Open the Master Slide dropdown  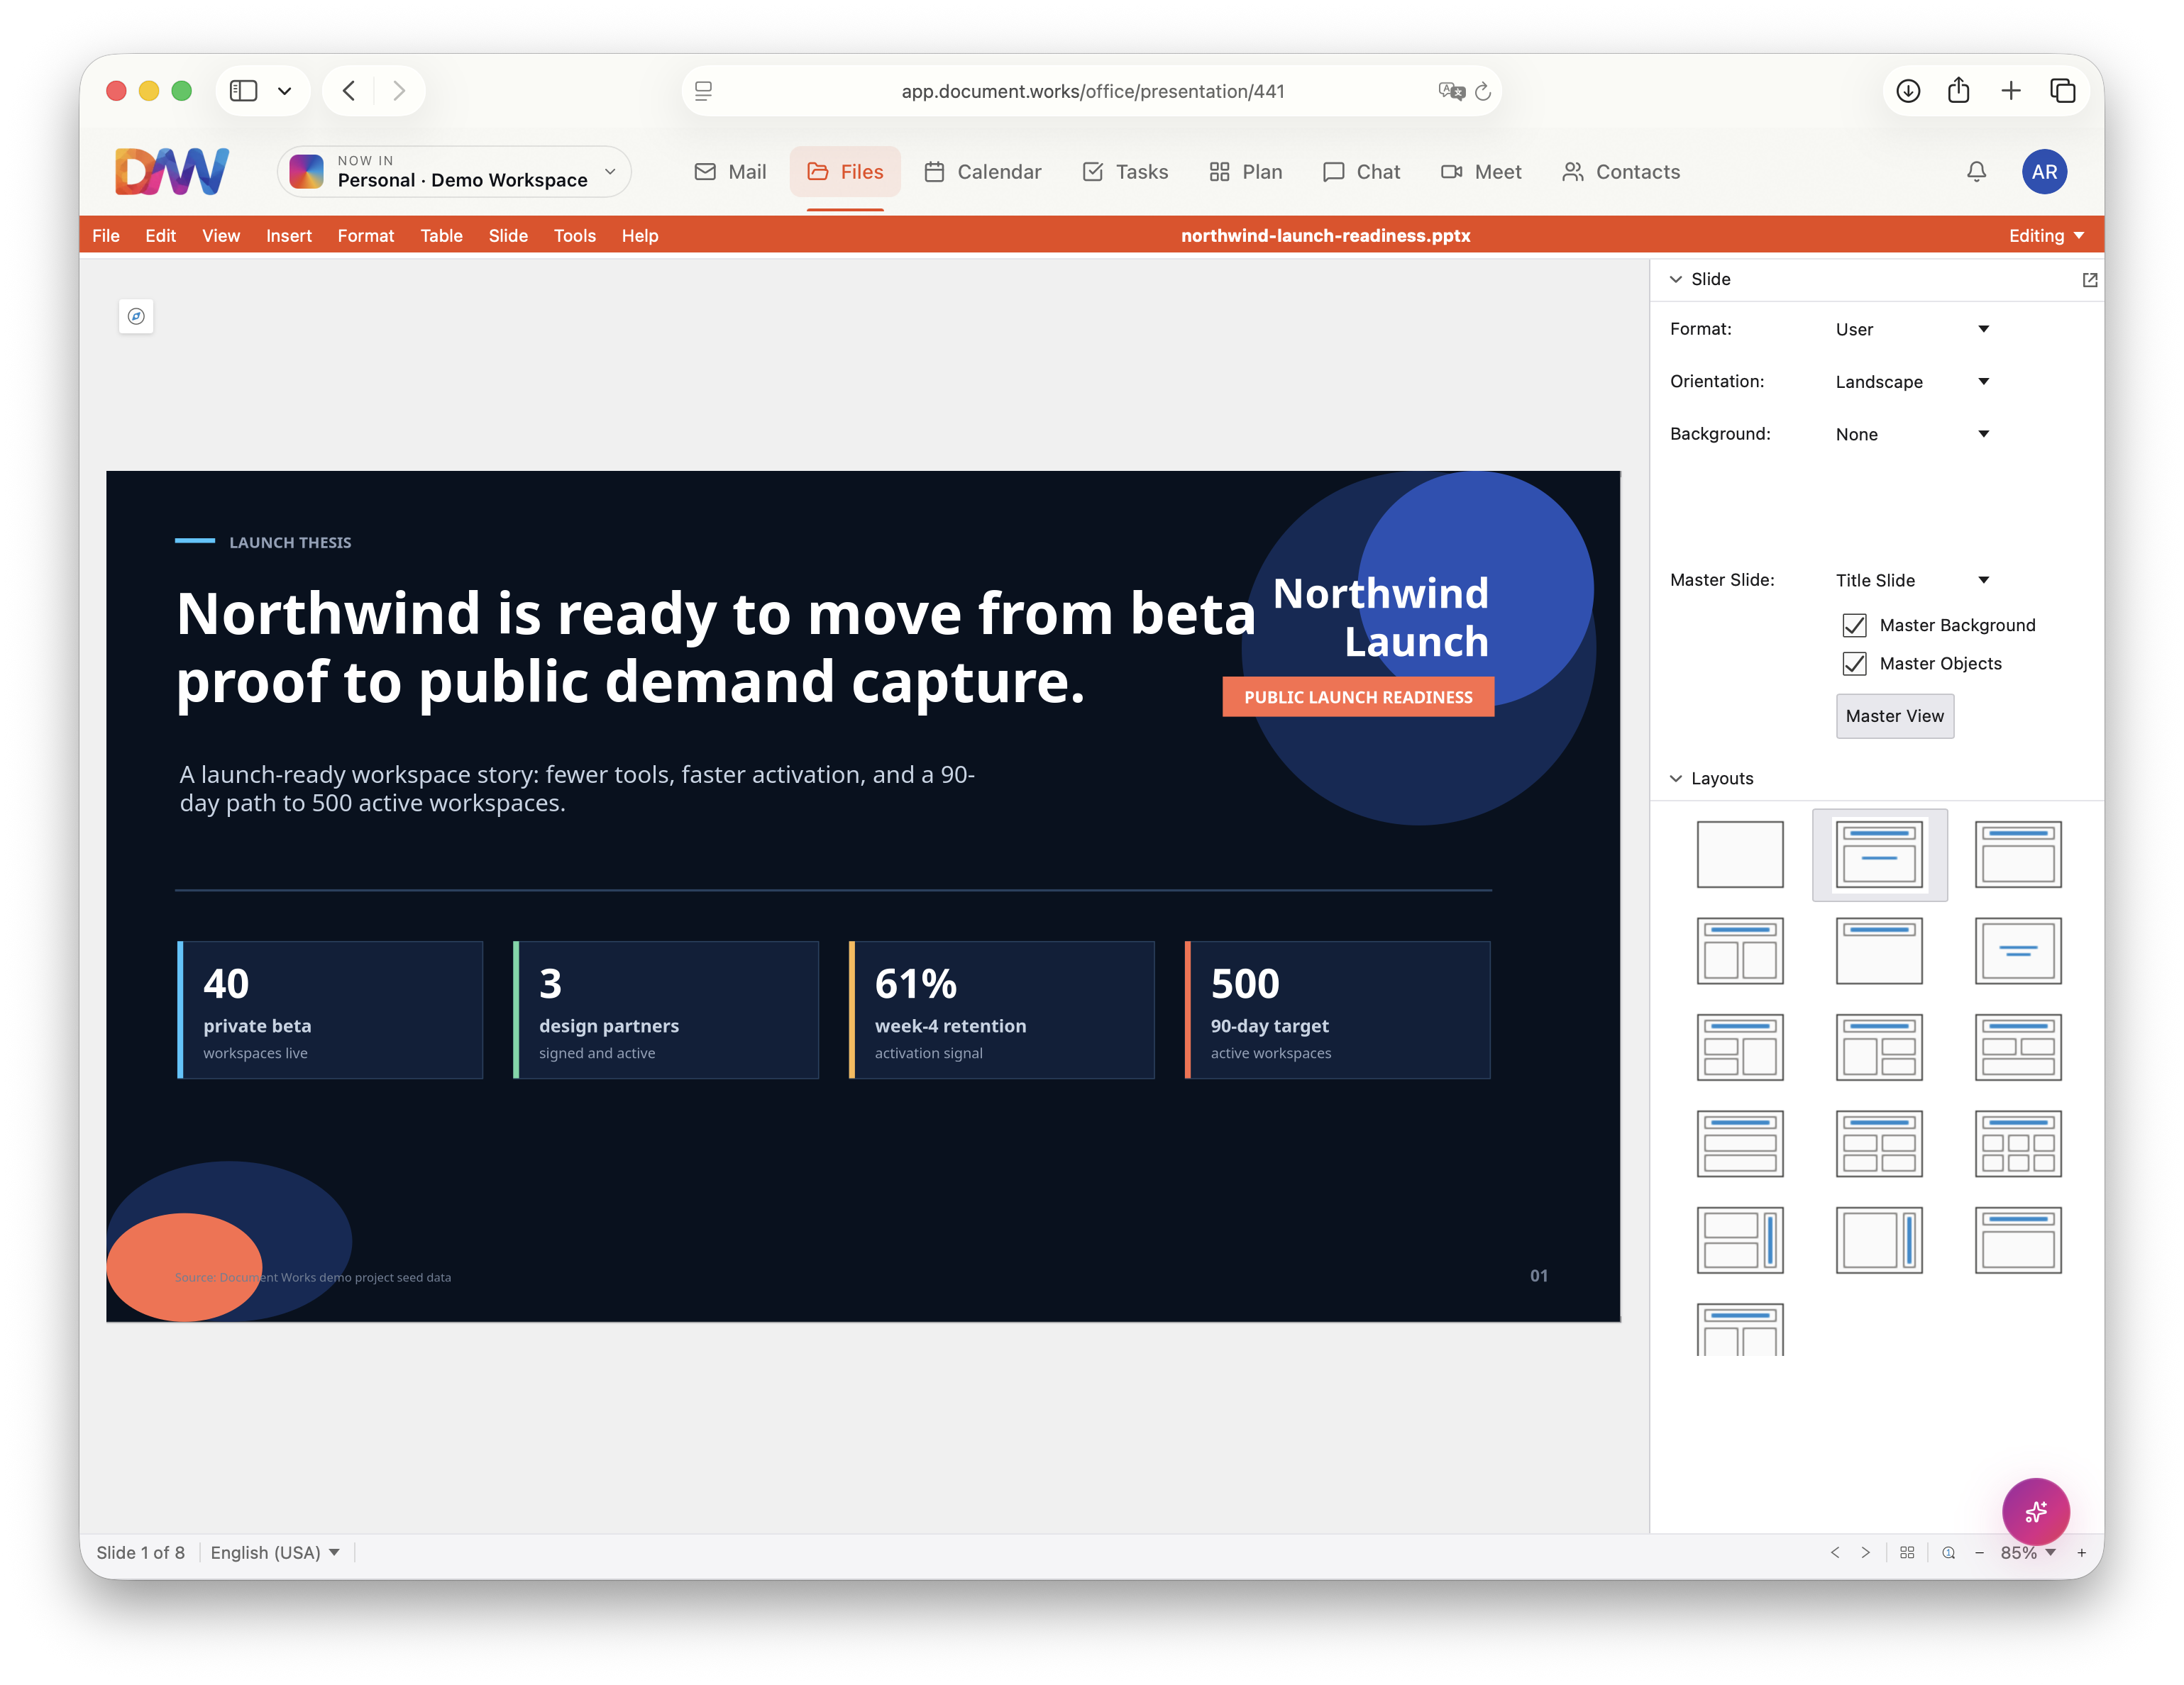(1912, 581)
